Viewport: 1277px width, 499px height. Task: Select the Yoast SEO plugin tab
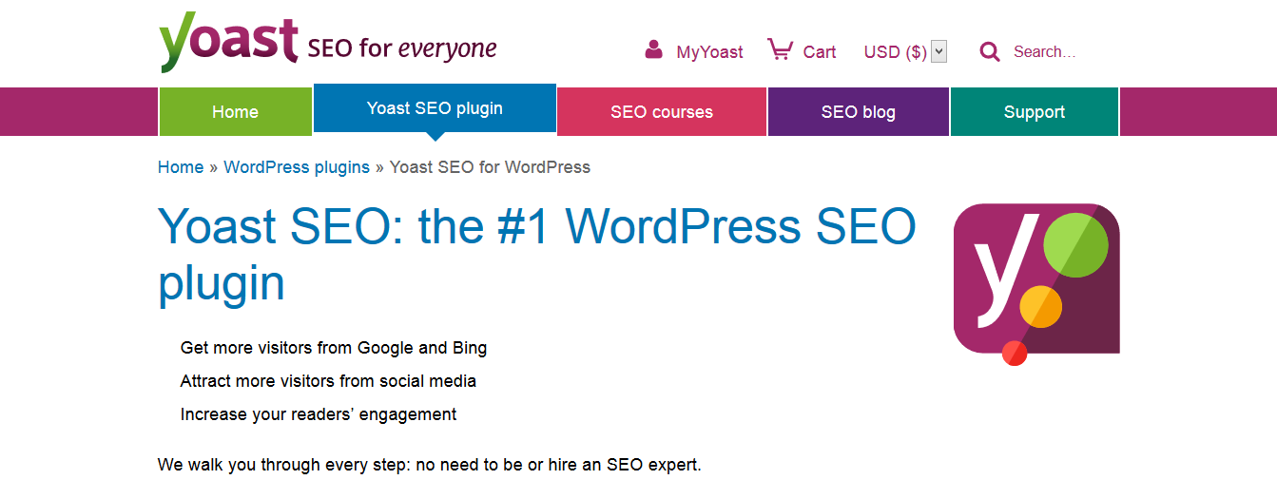tap(435, 108)
